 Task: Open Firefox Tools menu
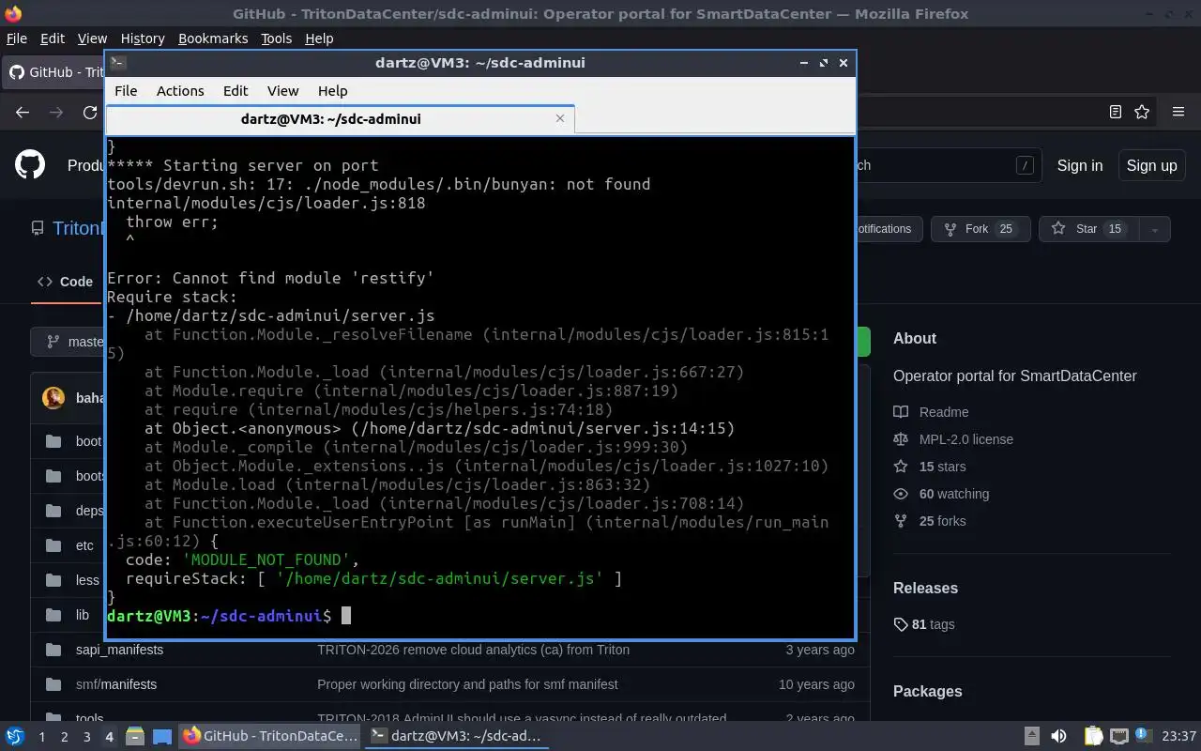click(276, 38)
